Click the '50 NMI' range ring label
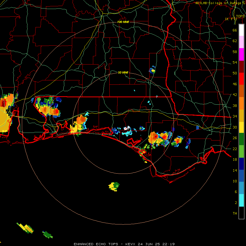The image size is (246, 246). 123,72
